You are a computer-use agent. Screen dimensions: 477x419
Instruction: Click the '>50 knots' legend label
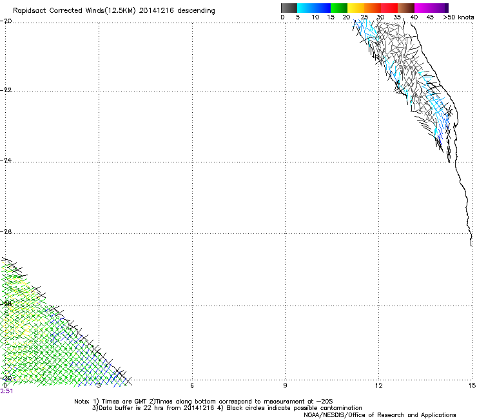tap(458, 17)
